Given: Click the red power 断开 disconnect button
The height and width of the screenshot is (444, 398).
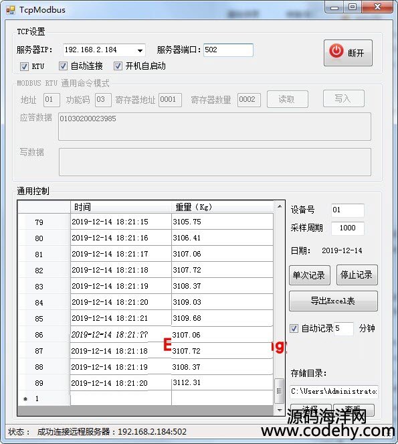Looking at the screenshot, I should click(x=348, y=53).
